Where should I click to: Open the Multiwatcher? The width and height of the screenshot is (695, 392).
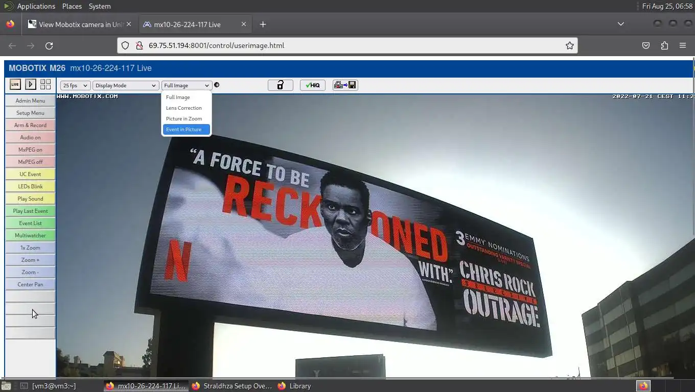point(30,235)
